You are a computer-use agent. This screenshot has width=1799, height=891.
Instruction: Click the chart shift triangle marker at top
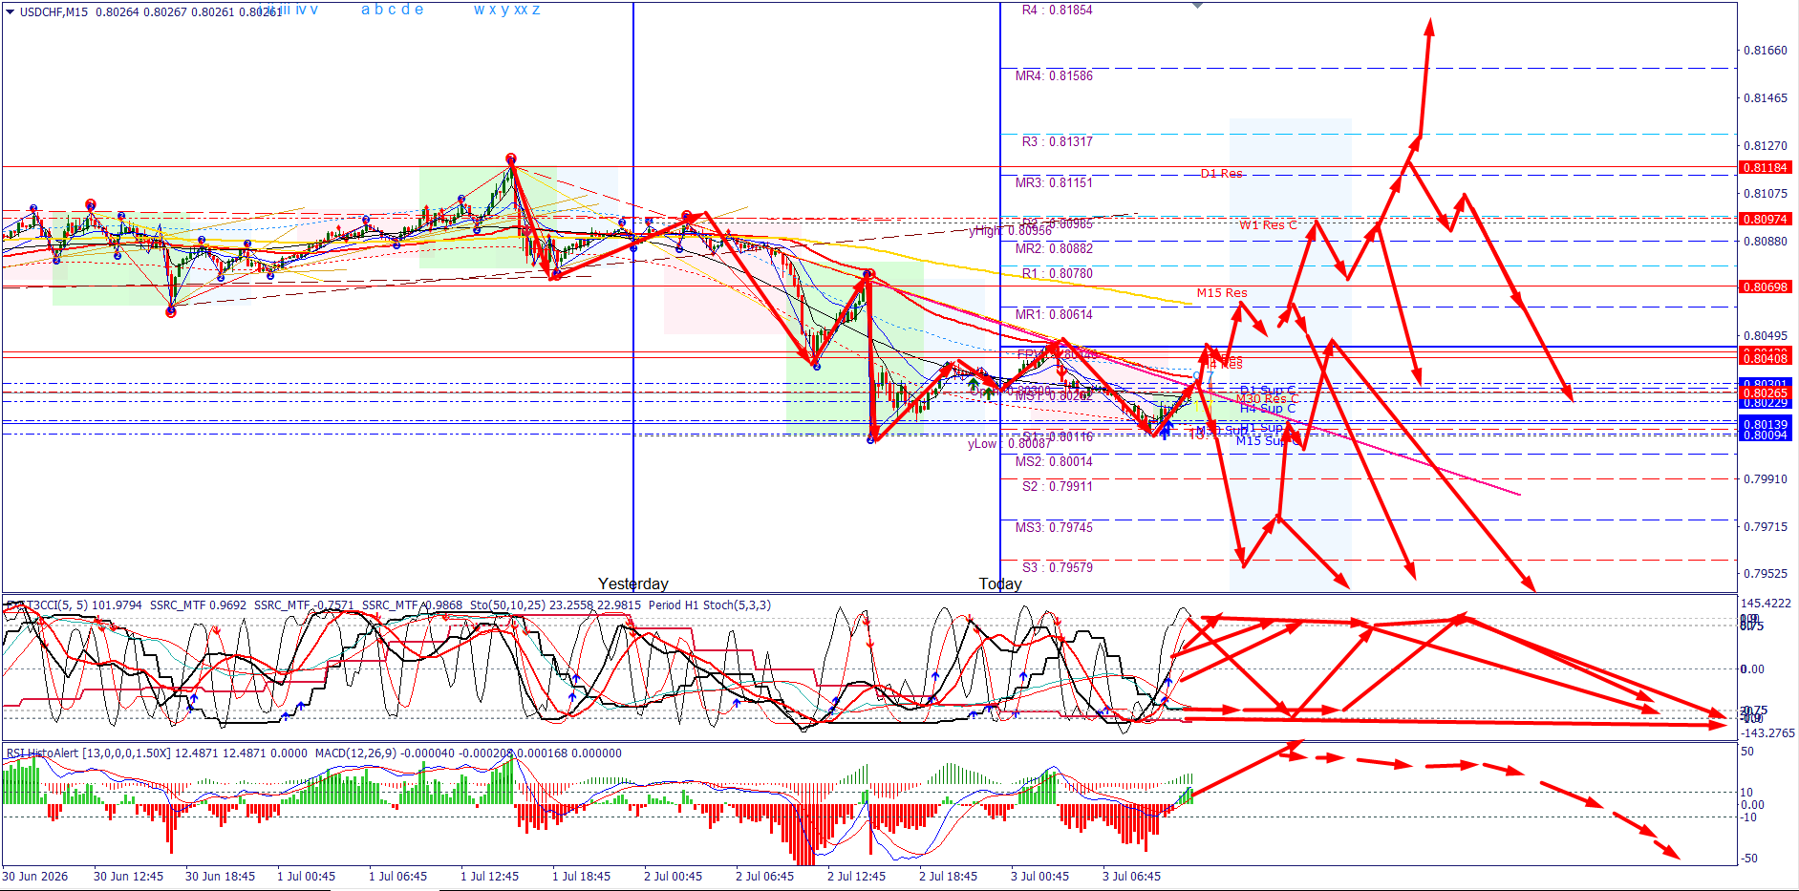[x=1197, y=6]
